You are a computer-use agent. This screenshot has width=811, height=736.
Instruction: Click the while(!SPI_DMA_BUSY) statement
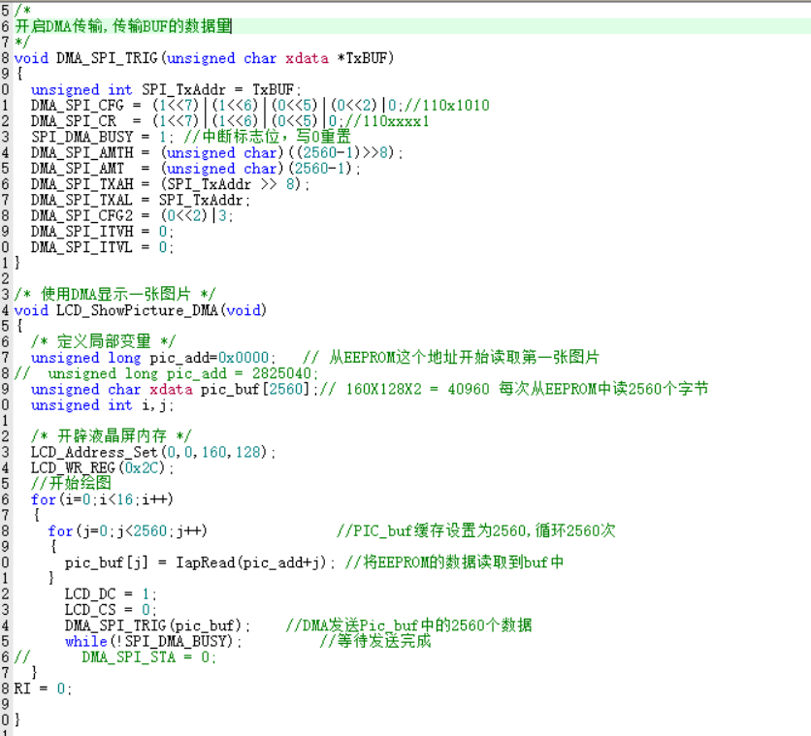coord(153,641)
